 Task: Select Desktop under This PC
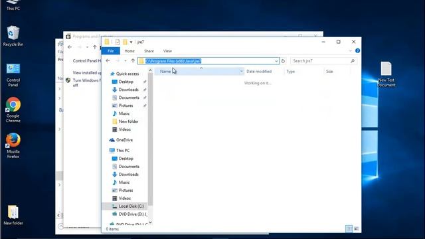(126, 159)
